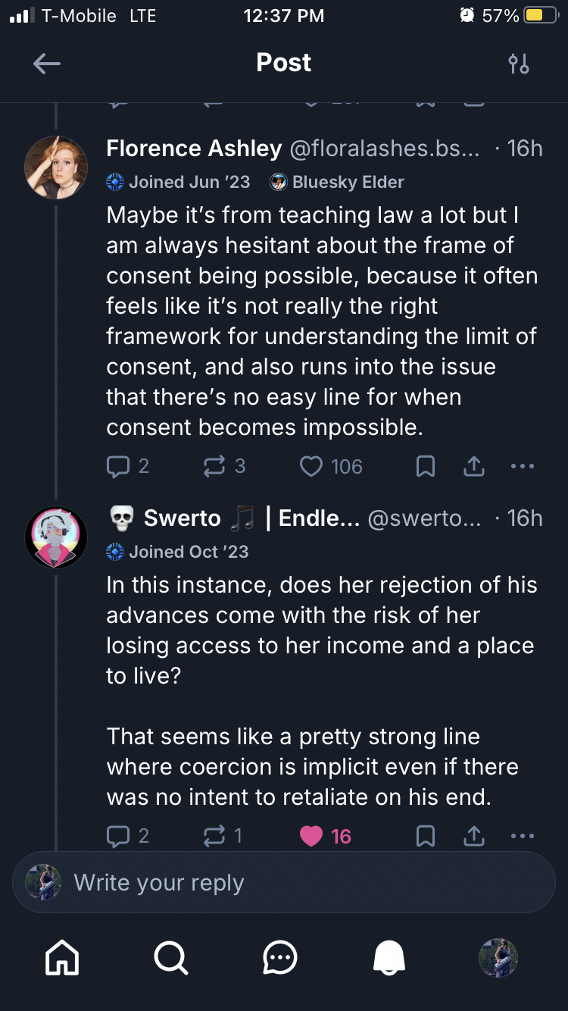Reply to Florence Ashley's post
This screenshot has width=568, height=1011.
coord(118,466)
